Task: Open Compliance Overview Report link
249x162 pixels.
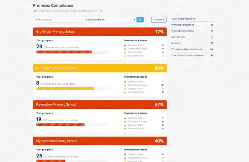Action: [186, 49]
